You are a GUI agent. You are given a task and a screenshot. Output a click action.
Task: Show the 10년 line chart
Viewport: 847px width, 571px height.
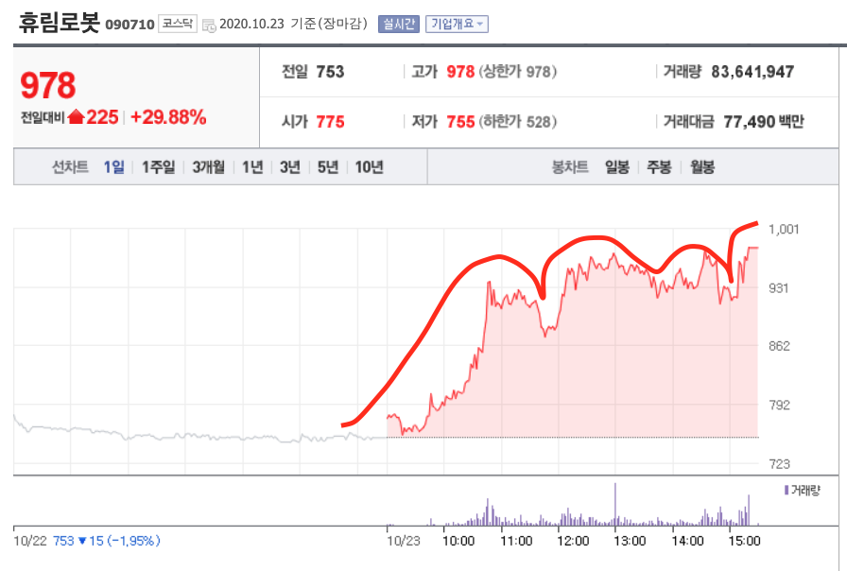click(370, 167)
